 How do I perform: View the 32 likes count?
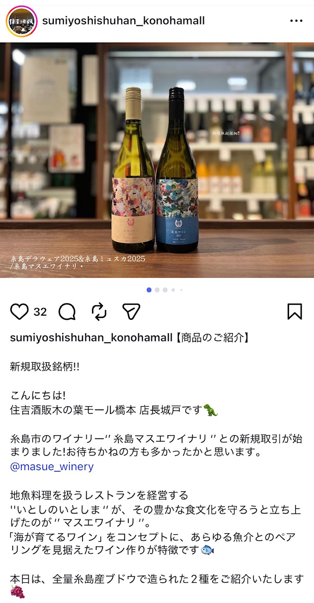pos(40,312)
